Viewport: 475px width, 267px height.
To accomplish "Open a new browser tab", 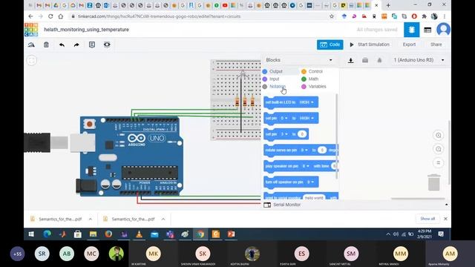I will (x=388, y=5).
